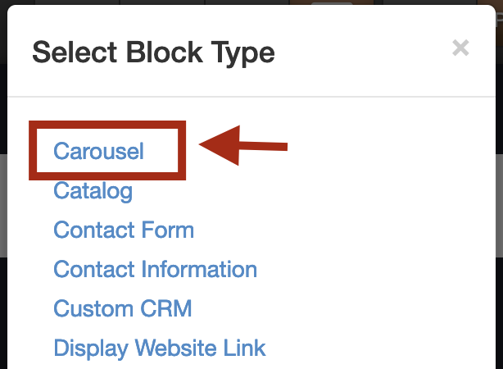Click the red arrow pointing at Carousel

pos(243,145)
